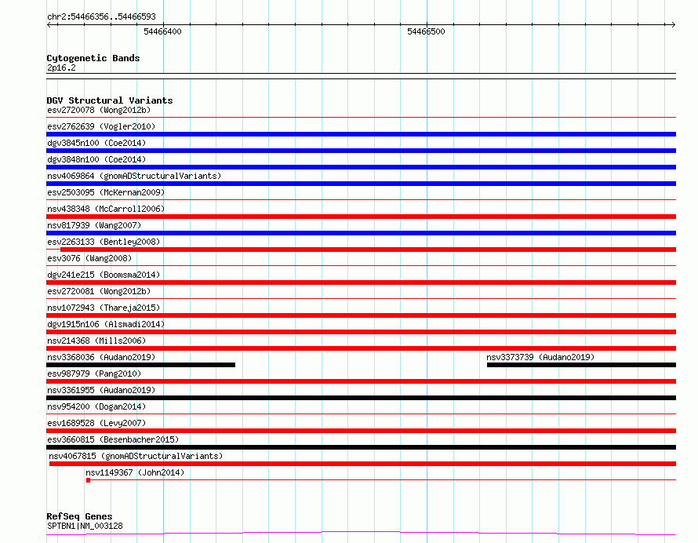
Task: Open the dgv3848n100 (Coe2014) variant
Action: click(x=96, y=159)
